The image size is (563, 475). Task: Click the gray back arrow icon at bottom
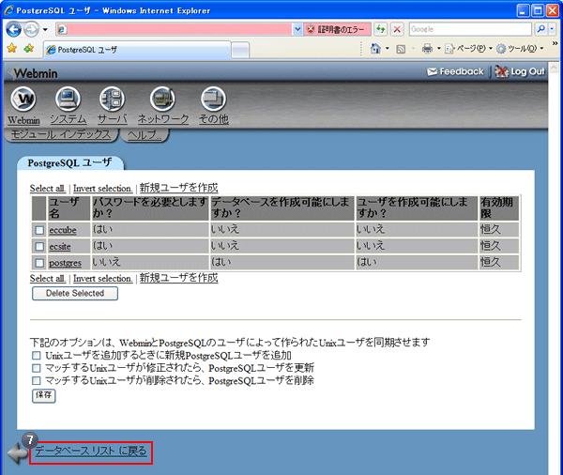tap(17, 452)
